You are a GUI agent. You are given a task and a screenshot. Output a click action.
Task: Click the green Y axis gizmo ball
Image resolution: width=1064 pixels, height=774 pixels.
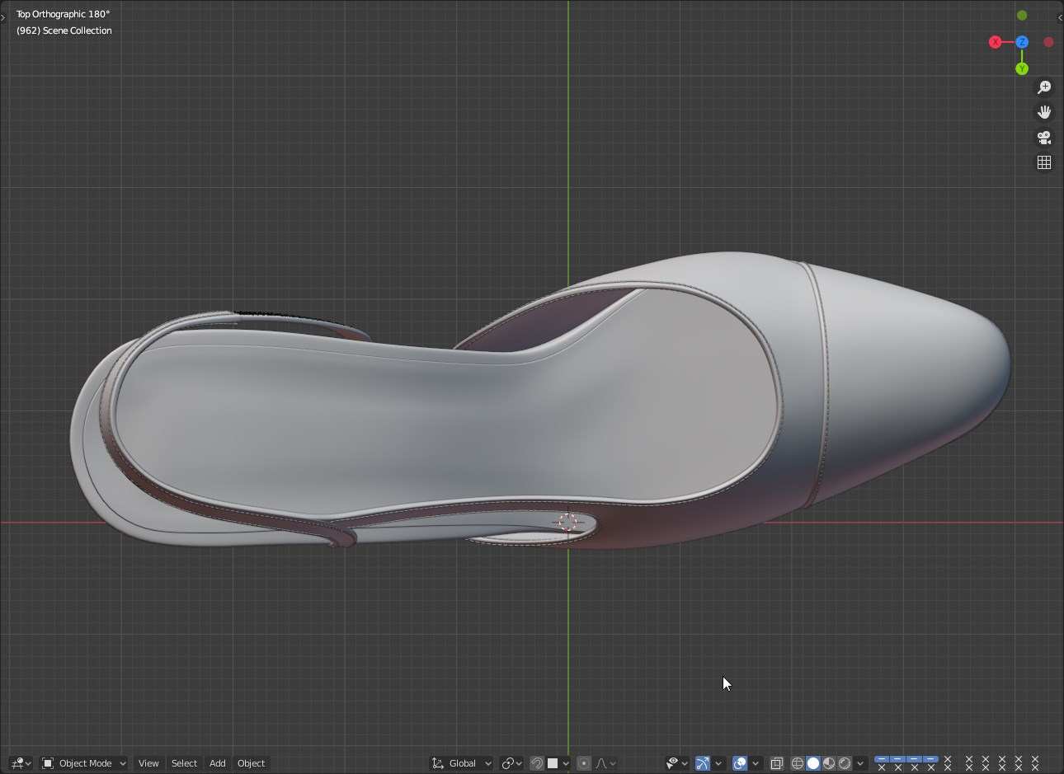[1022, 68]
